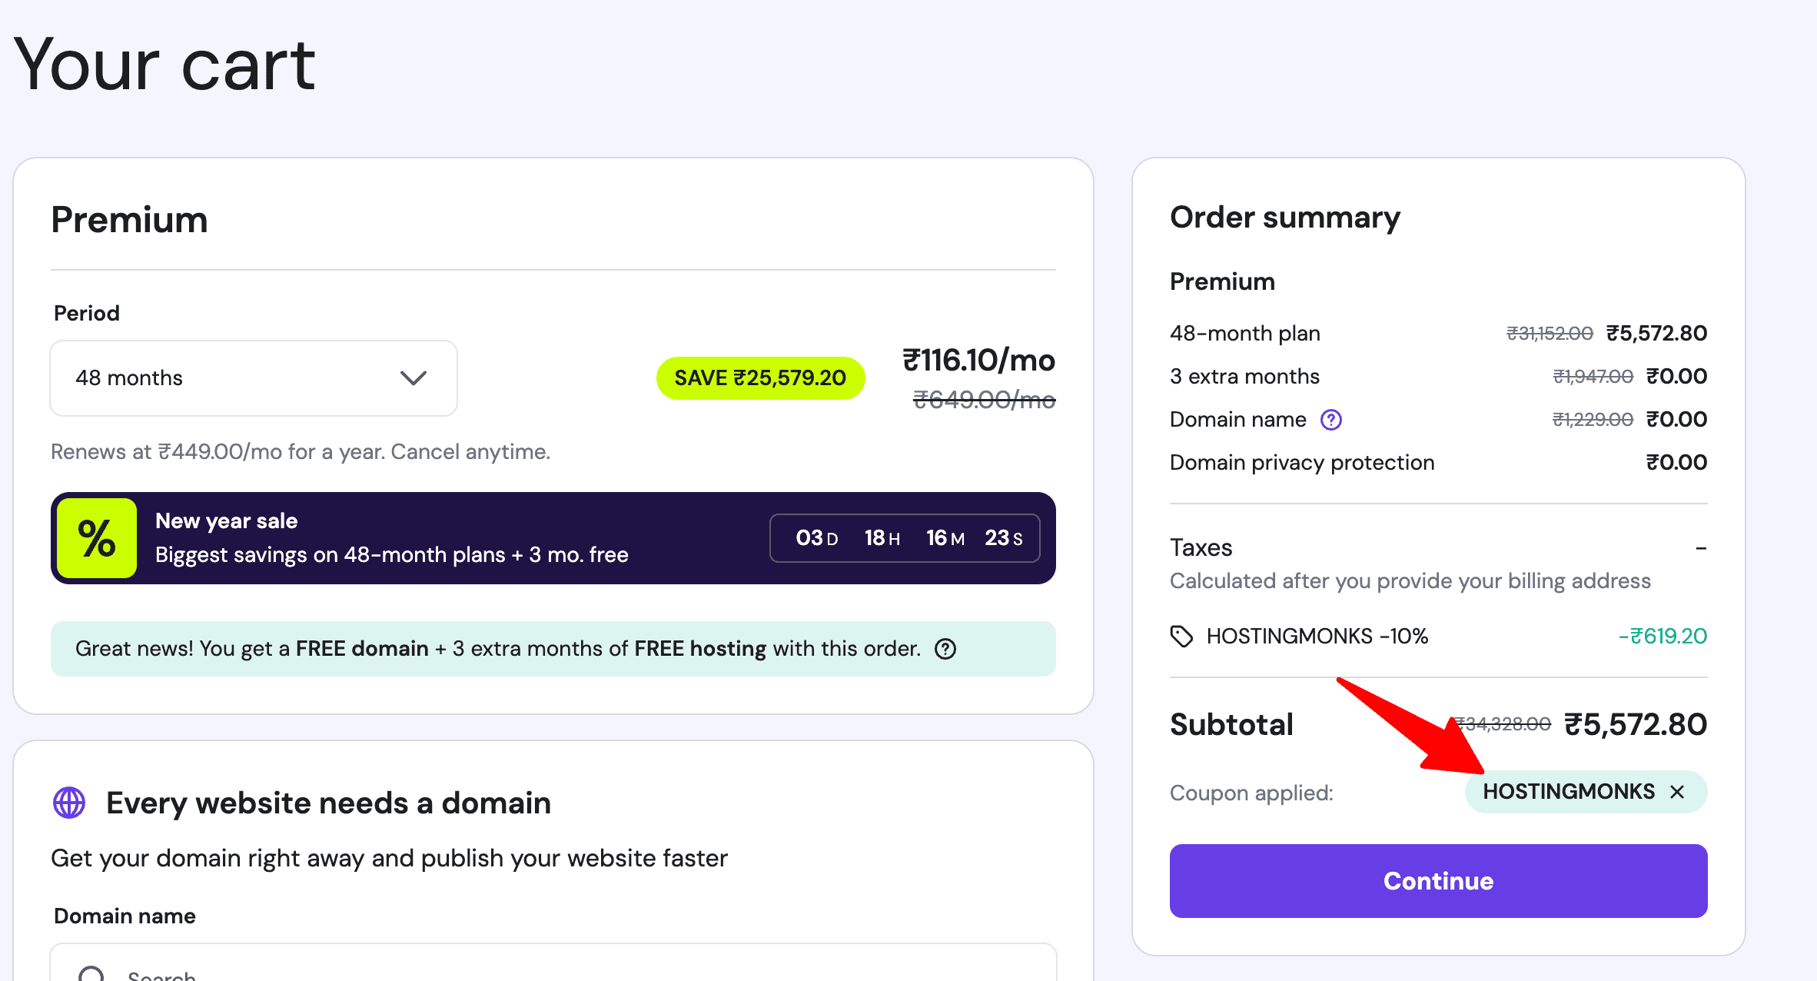Click the "Cancel anytime" text link
The width and height of the screenshot is (1817, 981).
pos(472,451)
